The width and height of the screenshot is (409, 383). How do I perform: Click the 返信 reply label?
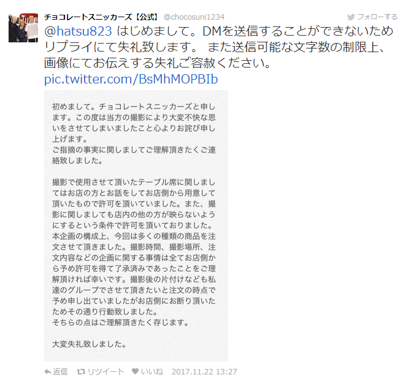point(60,371)
